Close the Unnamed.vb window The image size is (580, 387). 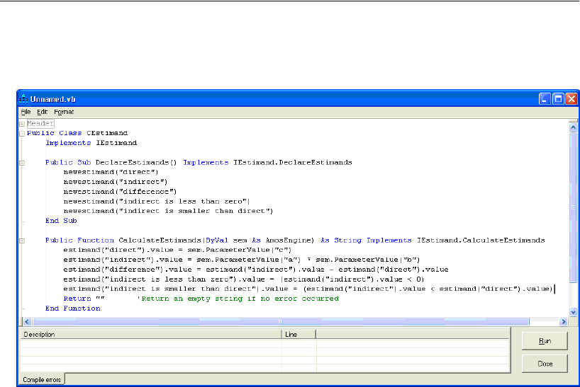coord(571,99)
